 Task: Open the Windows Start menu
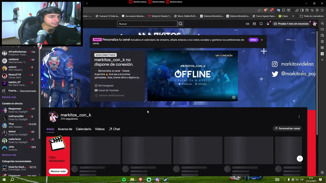[x=4, y=180]
